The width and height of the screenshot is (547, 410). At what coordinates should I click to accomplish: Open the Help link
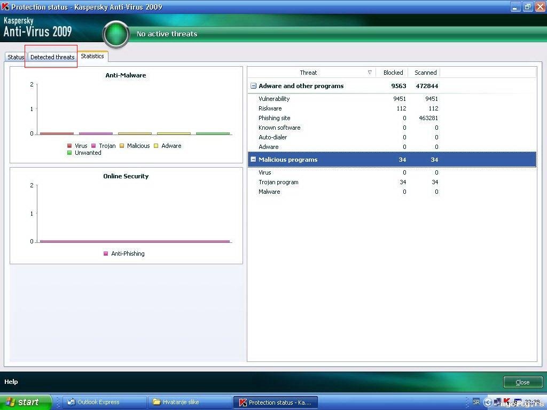(x=11, y=382)
